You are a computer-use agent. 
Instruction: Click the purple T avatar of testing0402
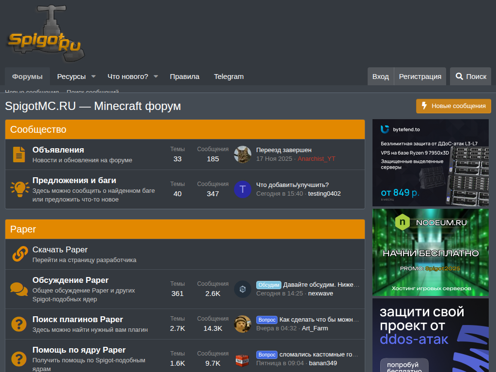243,189
